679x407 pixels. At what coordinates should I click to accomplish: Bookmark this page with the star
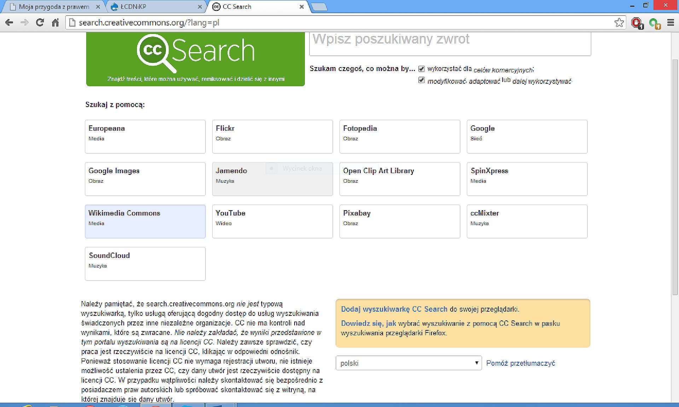tap(619, 23)
